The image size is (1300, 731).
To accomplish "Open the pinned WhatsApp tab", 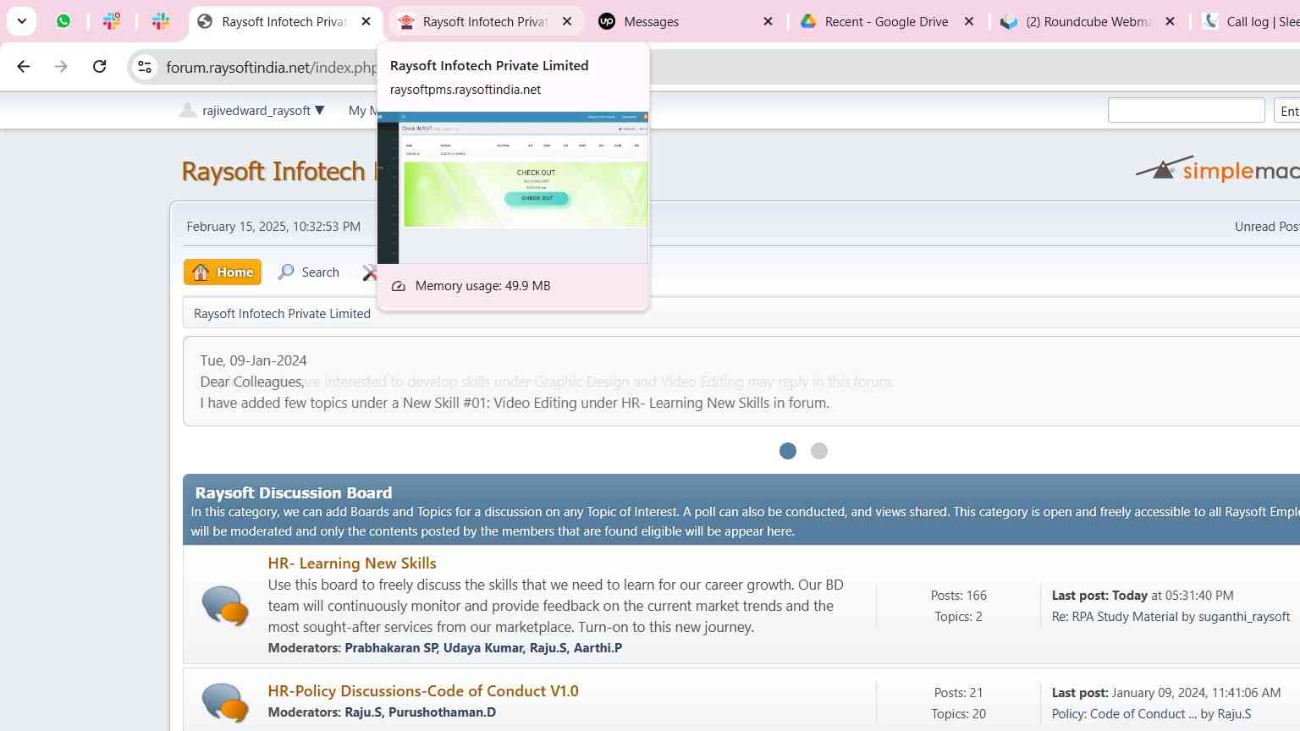I will [63, 21].
